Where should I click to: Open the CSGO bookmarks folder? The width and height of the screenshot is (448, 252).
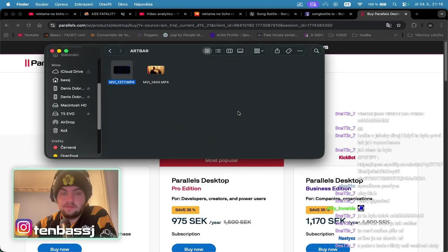point(338,35)
